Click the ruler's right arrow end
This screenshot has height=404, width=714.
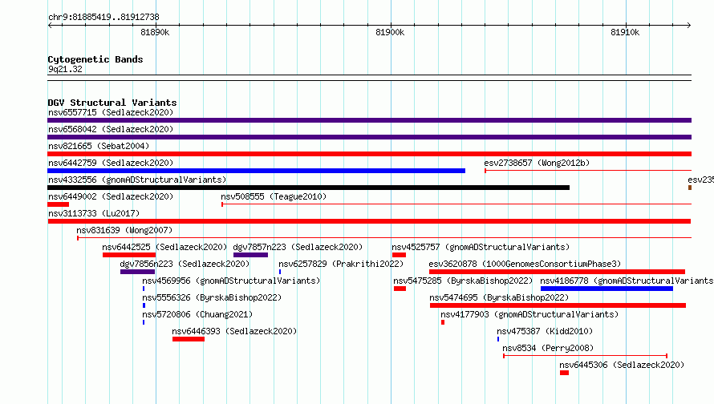(689, 25)
